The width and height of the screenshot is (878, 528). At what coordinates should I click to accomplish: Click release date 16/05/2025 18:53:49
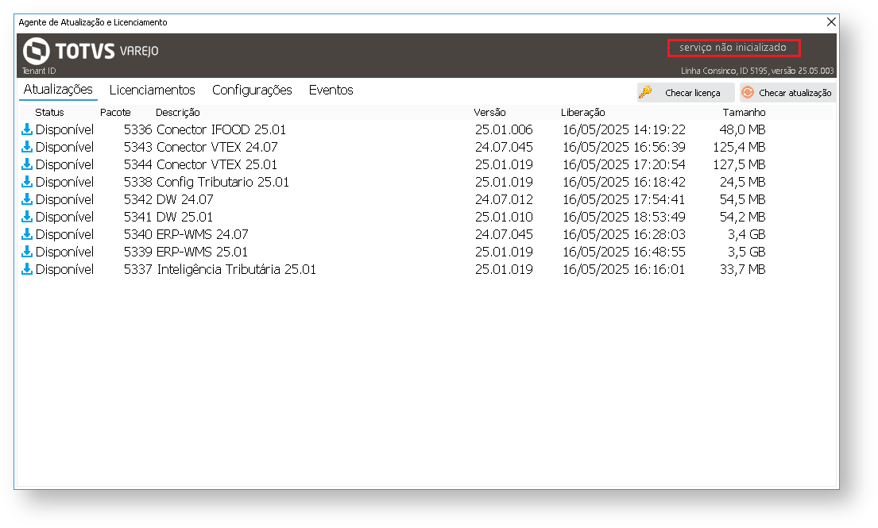(624, 217)
